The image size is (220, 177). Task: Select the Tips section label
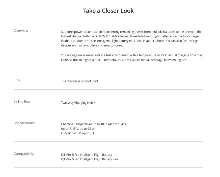(17, 80)
